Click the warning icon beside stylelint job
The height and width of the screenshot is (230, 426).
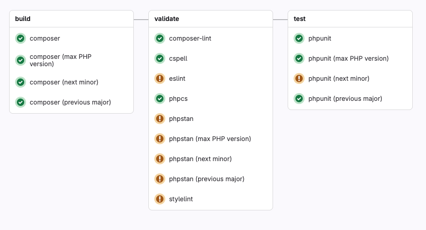pyautogui.click(x=160, y=199)
